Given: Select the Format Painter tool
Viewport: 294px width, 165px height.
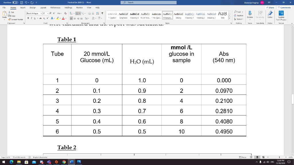Looking at the screenshot, I should click(9, 19).
